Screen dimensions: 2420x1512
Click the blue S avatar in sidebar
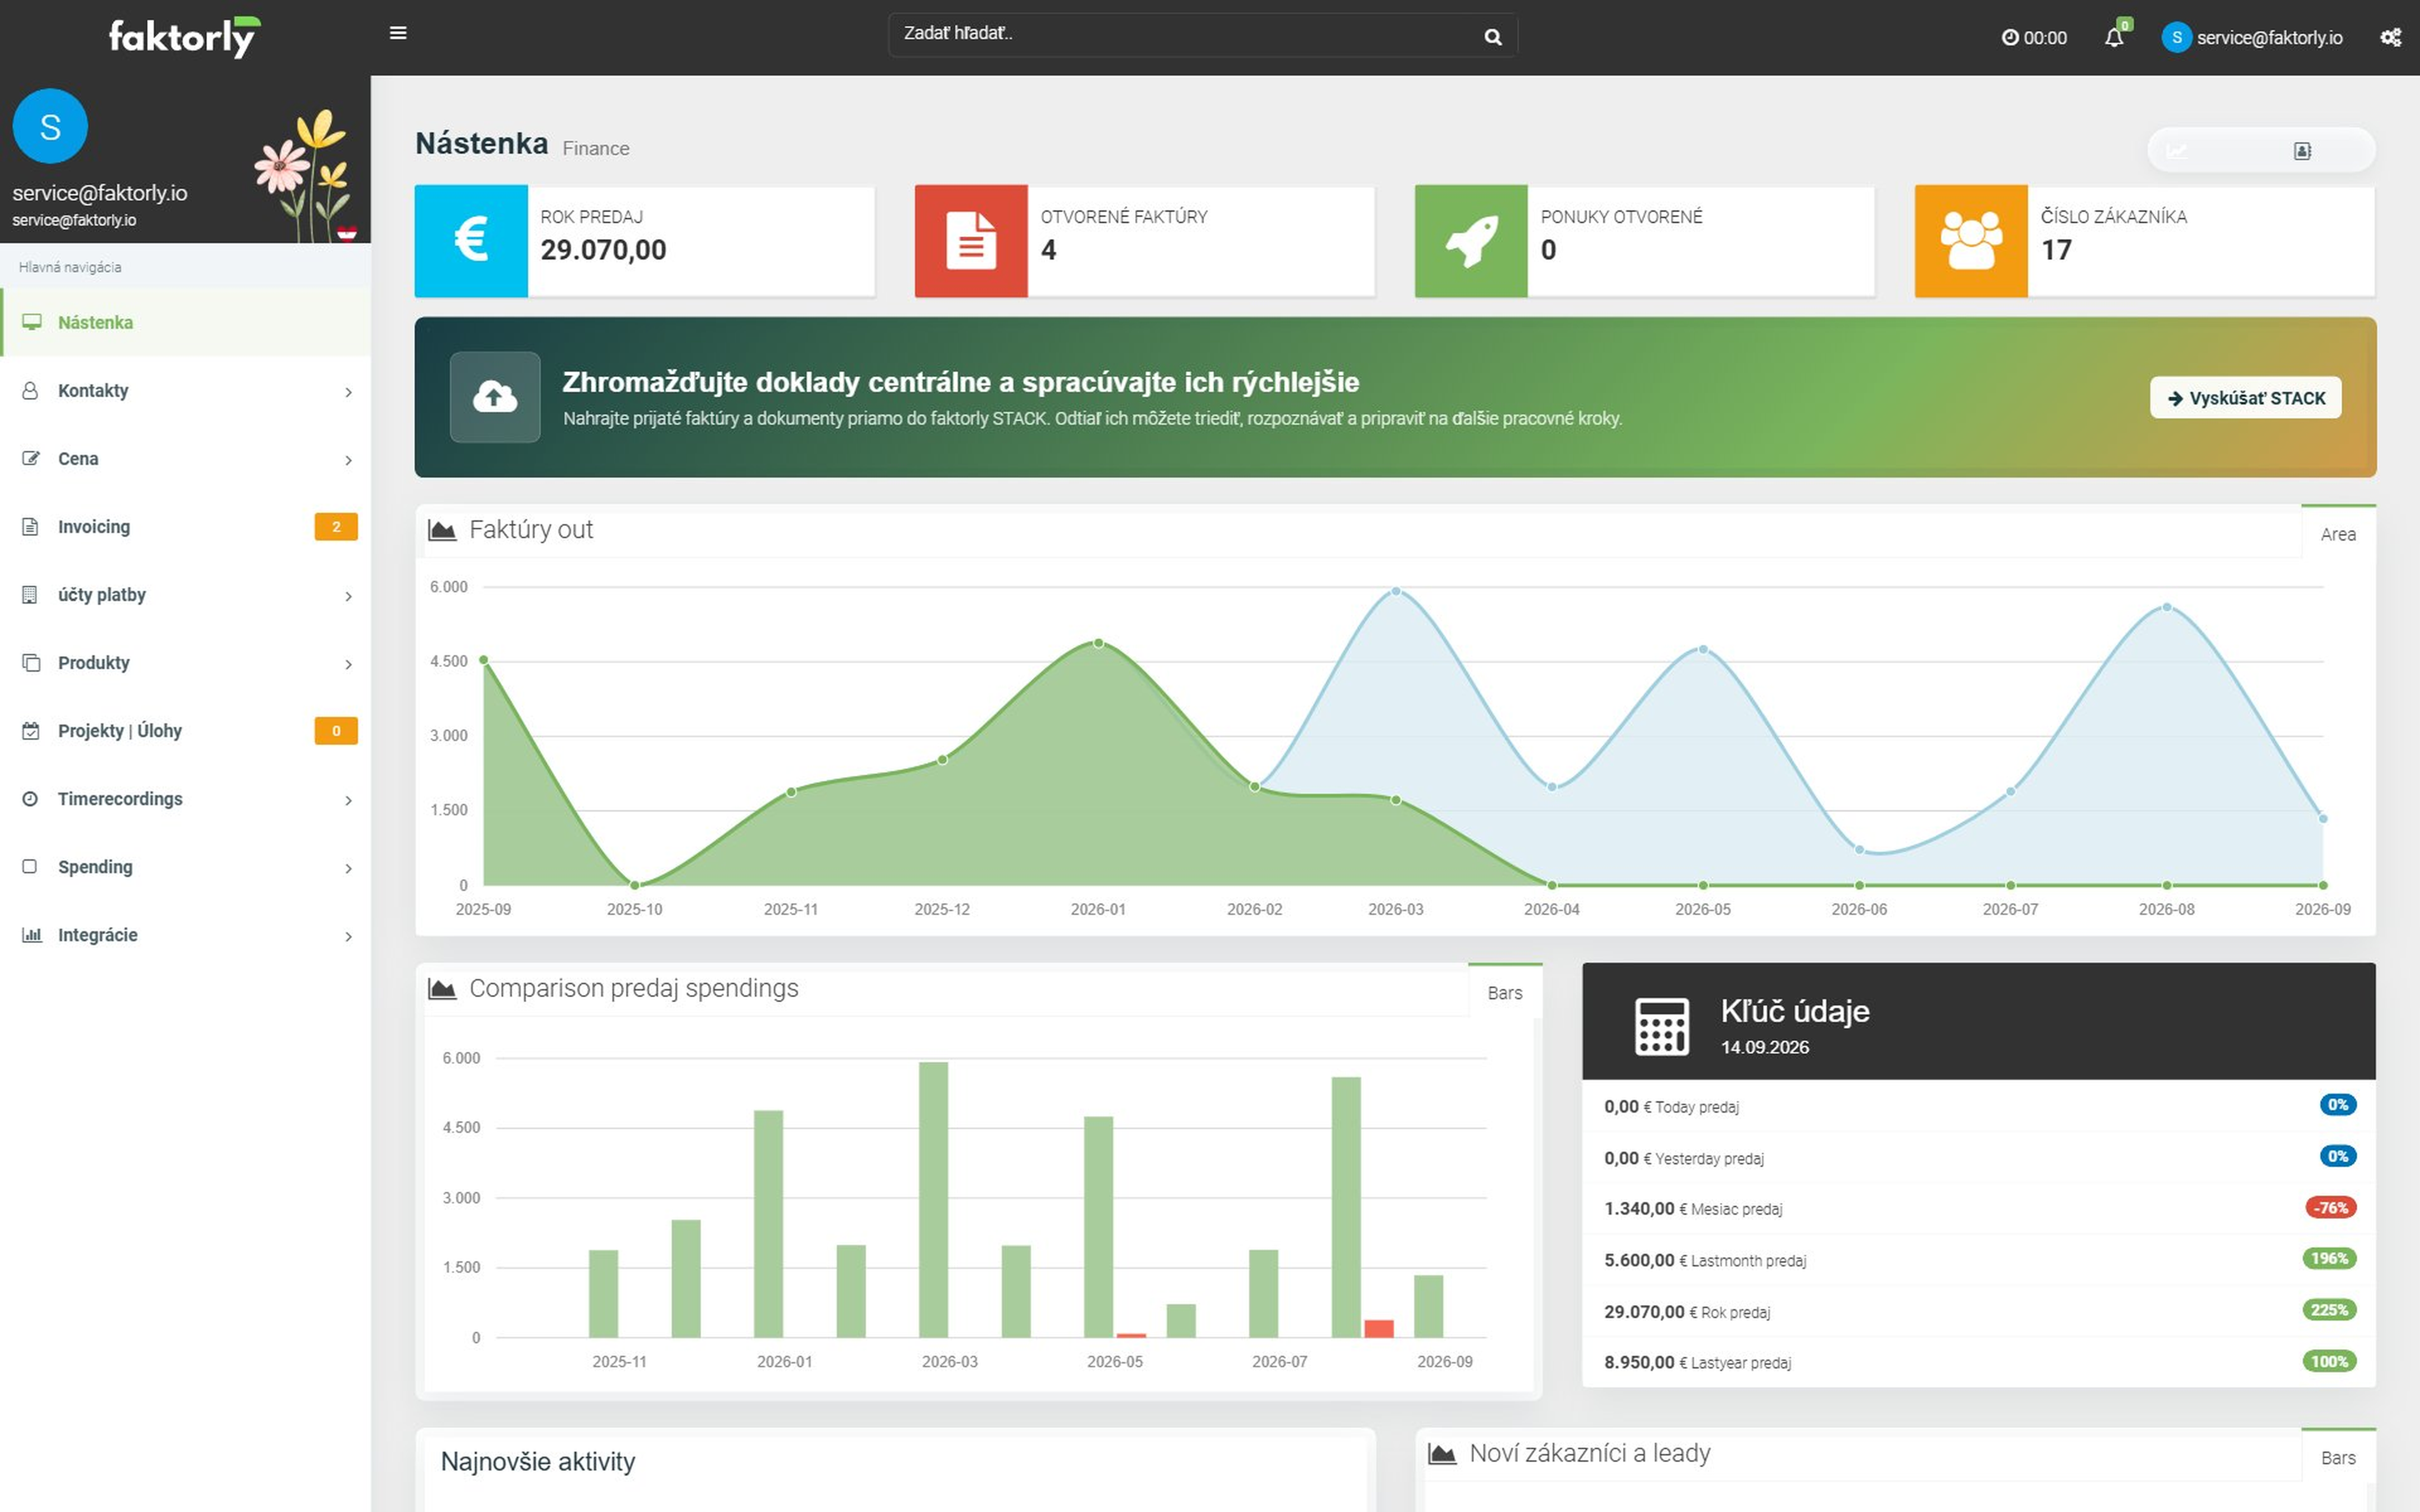pos(50,126)
